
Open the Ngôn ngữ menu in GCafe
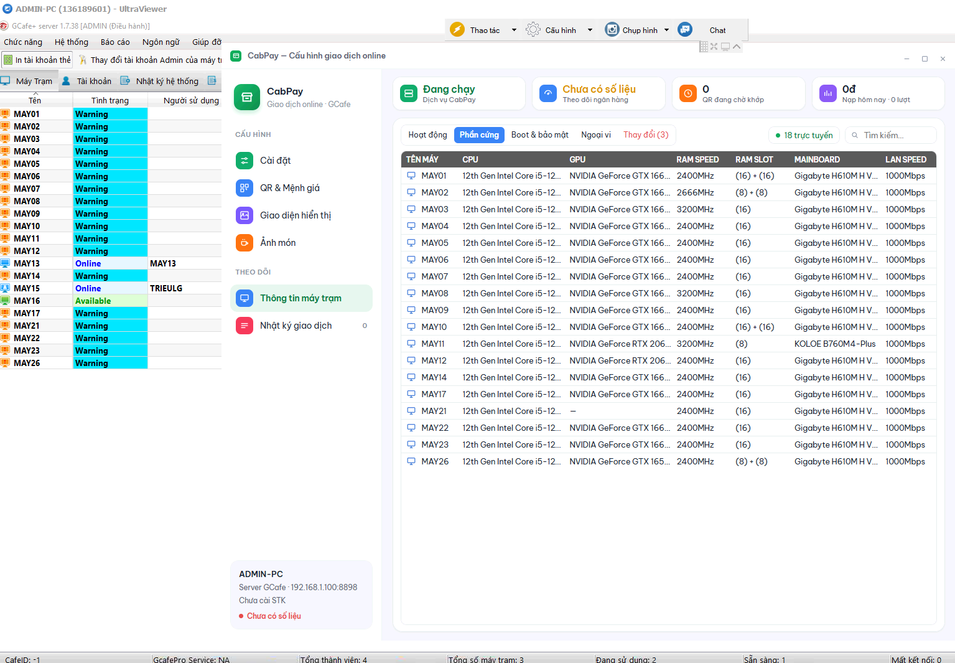click(161, 42)
